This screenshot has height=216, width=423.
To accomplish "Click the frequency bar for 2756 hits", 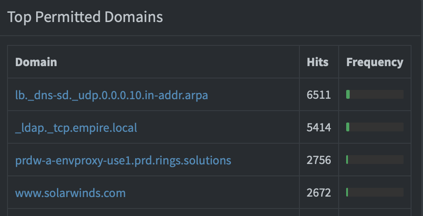I will [375, 160].
